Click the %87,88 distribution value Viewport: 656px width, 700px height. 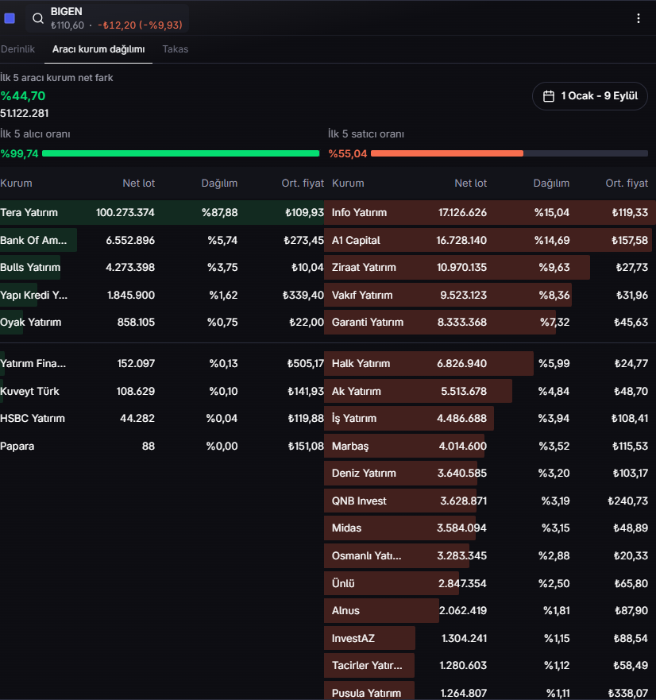click(x=219, y=212)
